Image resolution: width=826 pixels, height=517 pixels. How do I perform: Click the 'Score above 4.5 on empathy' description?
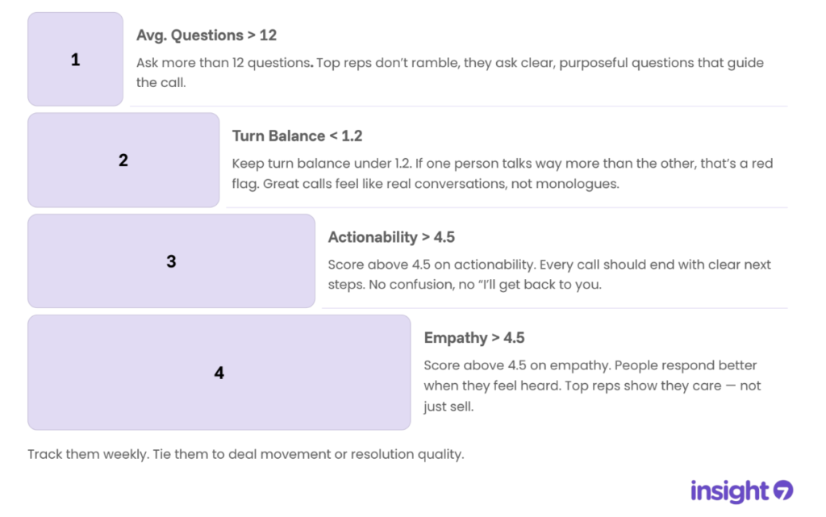592,386
